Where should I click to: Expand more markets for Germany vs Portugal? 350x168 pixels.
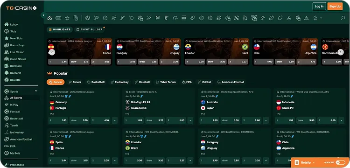point(115,120)
